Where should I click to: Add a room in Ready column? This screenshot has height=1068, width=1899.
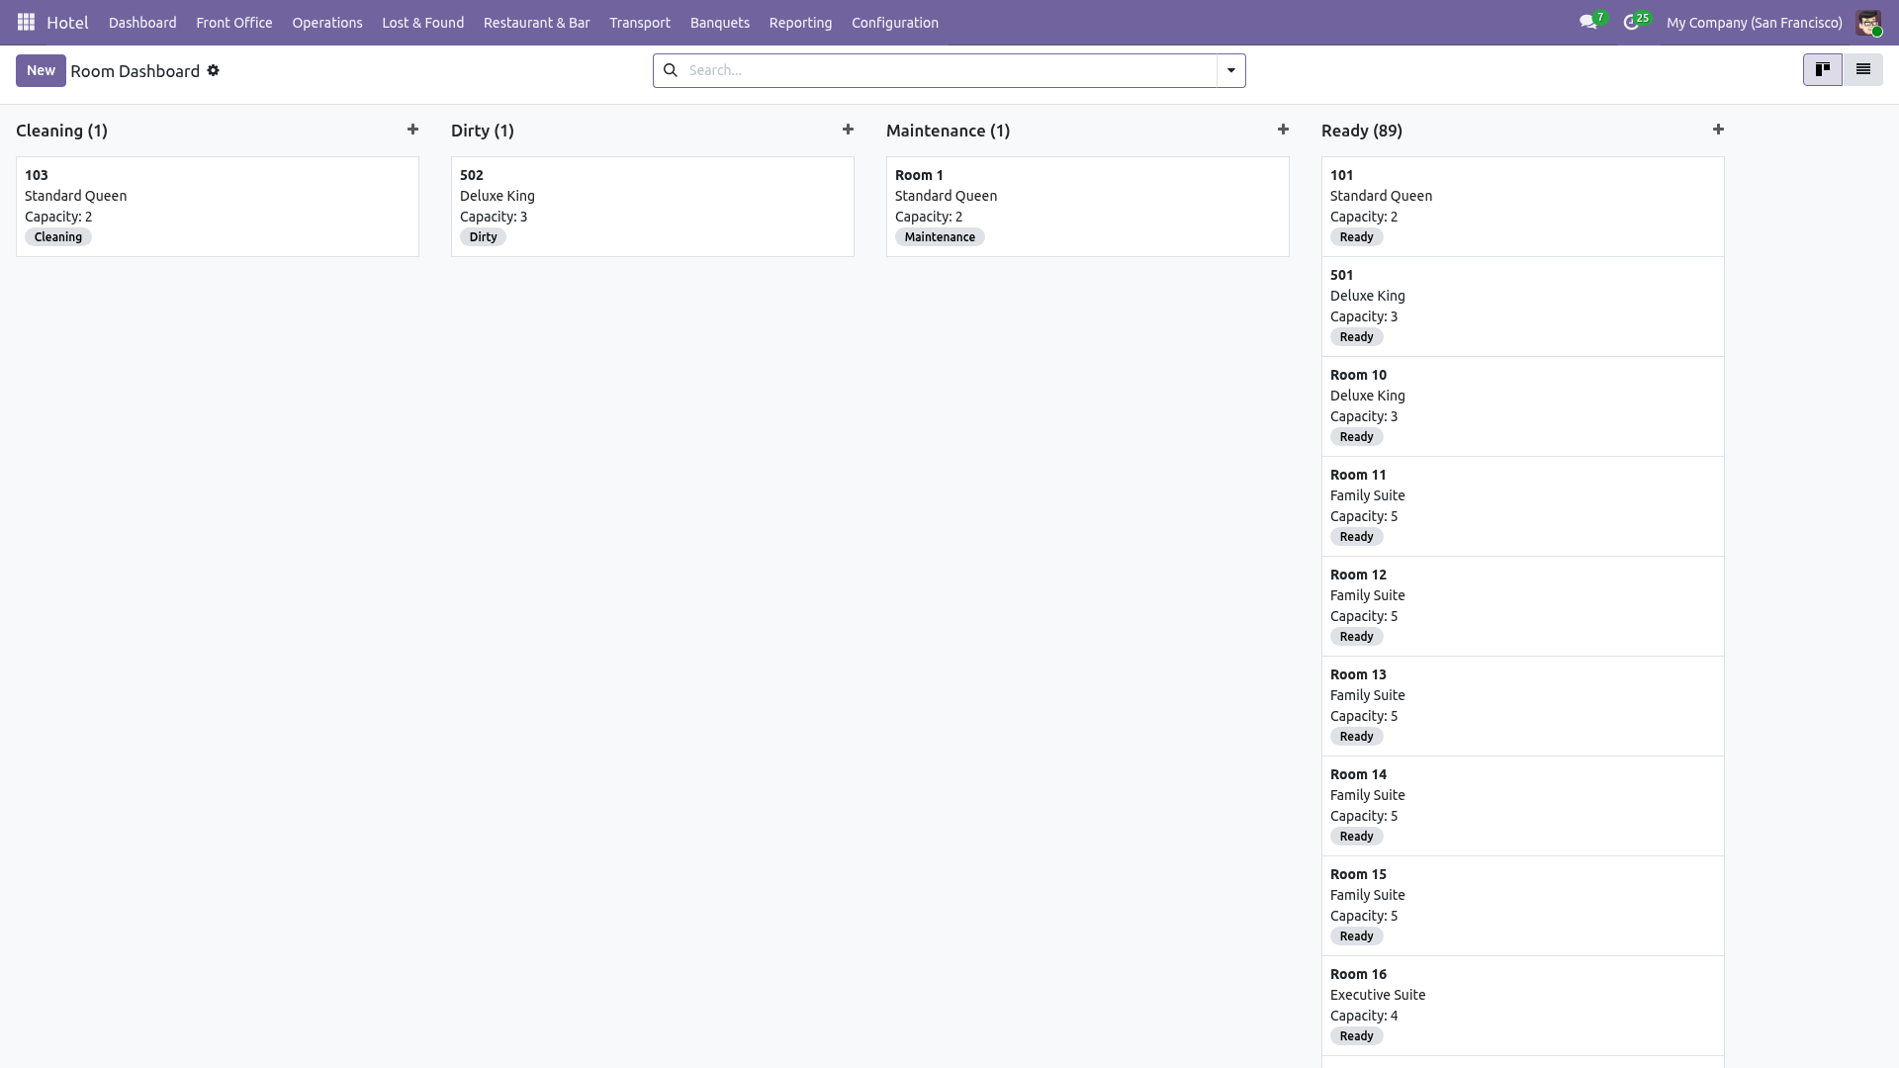(1718, 130)
